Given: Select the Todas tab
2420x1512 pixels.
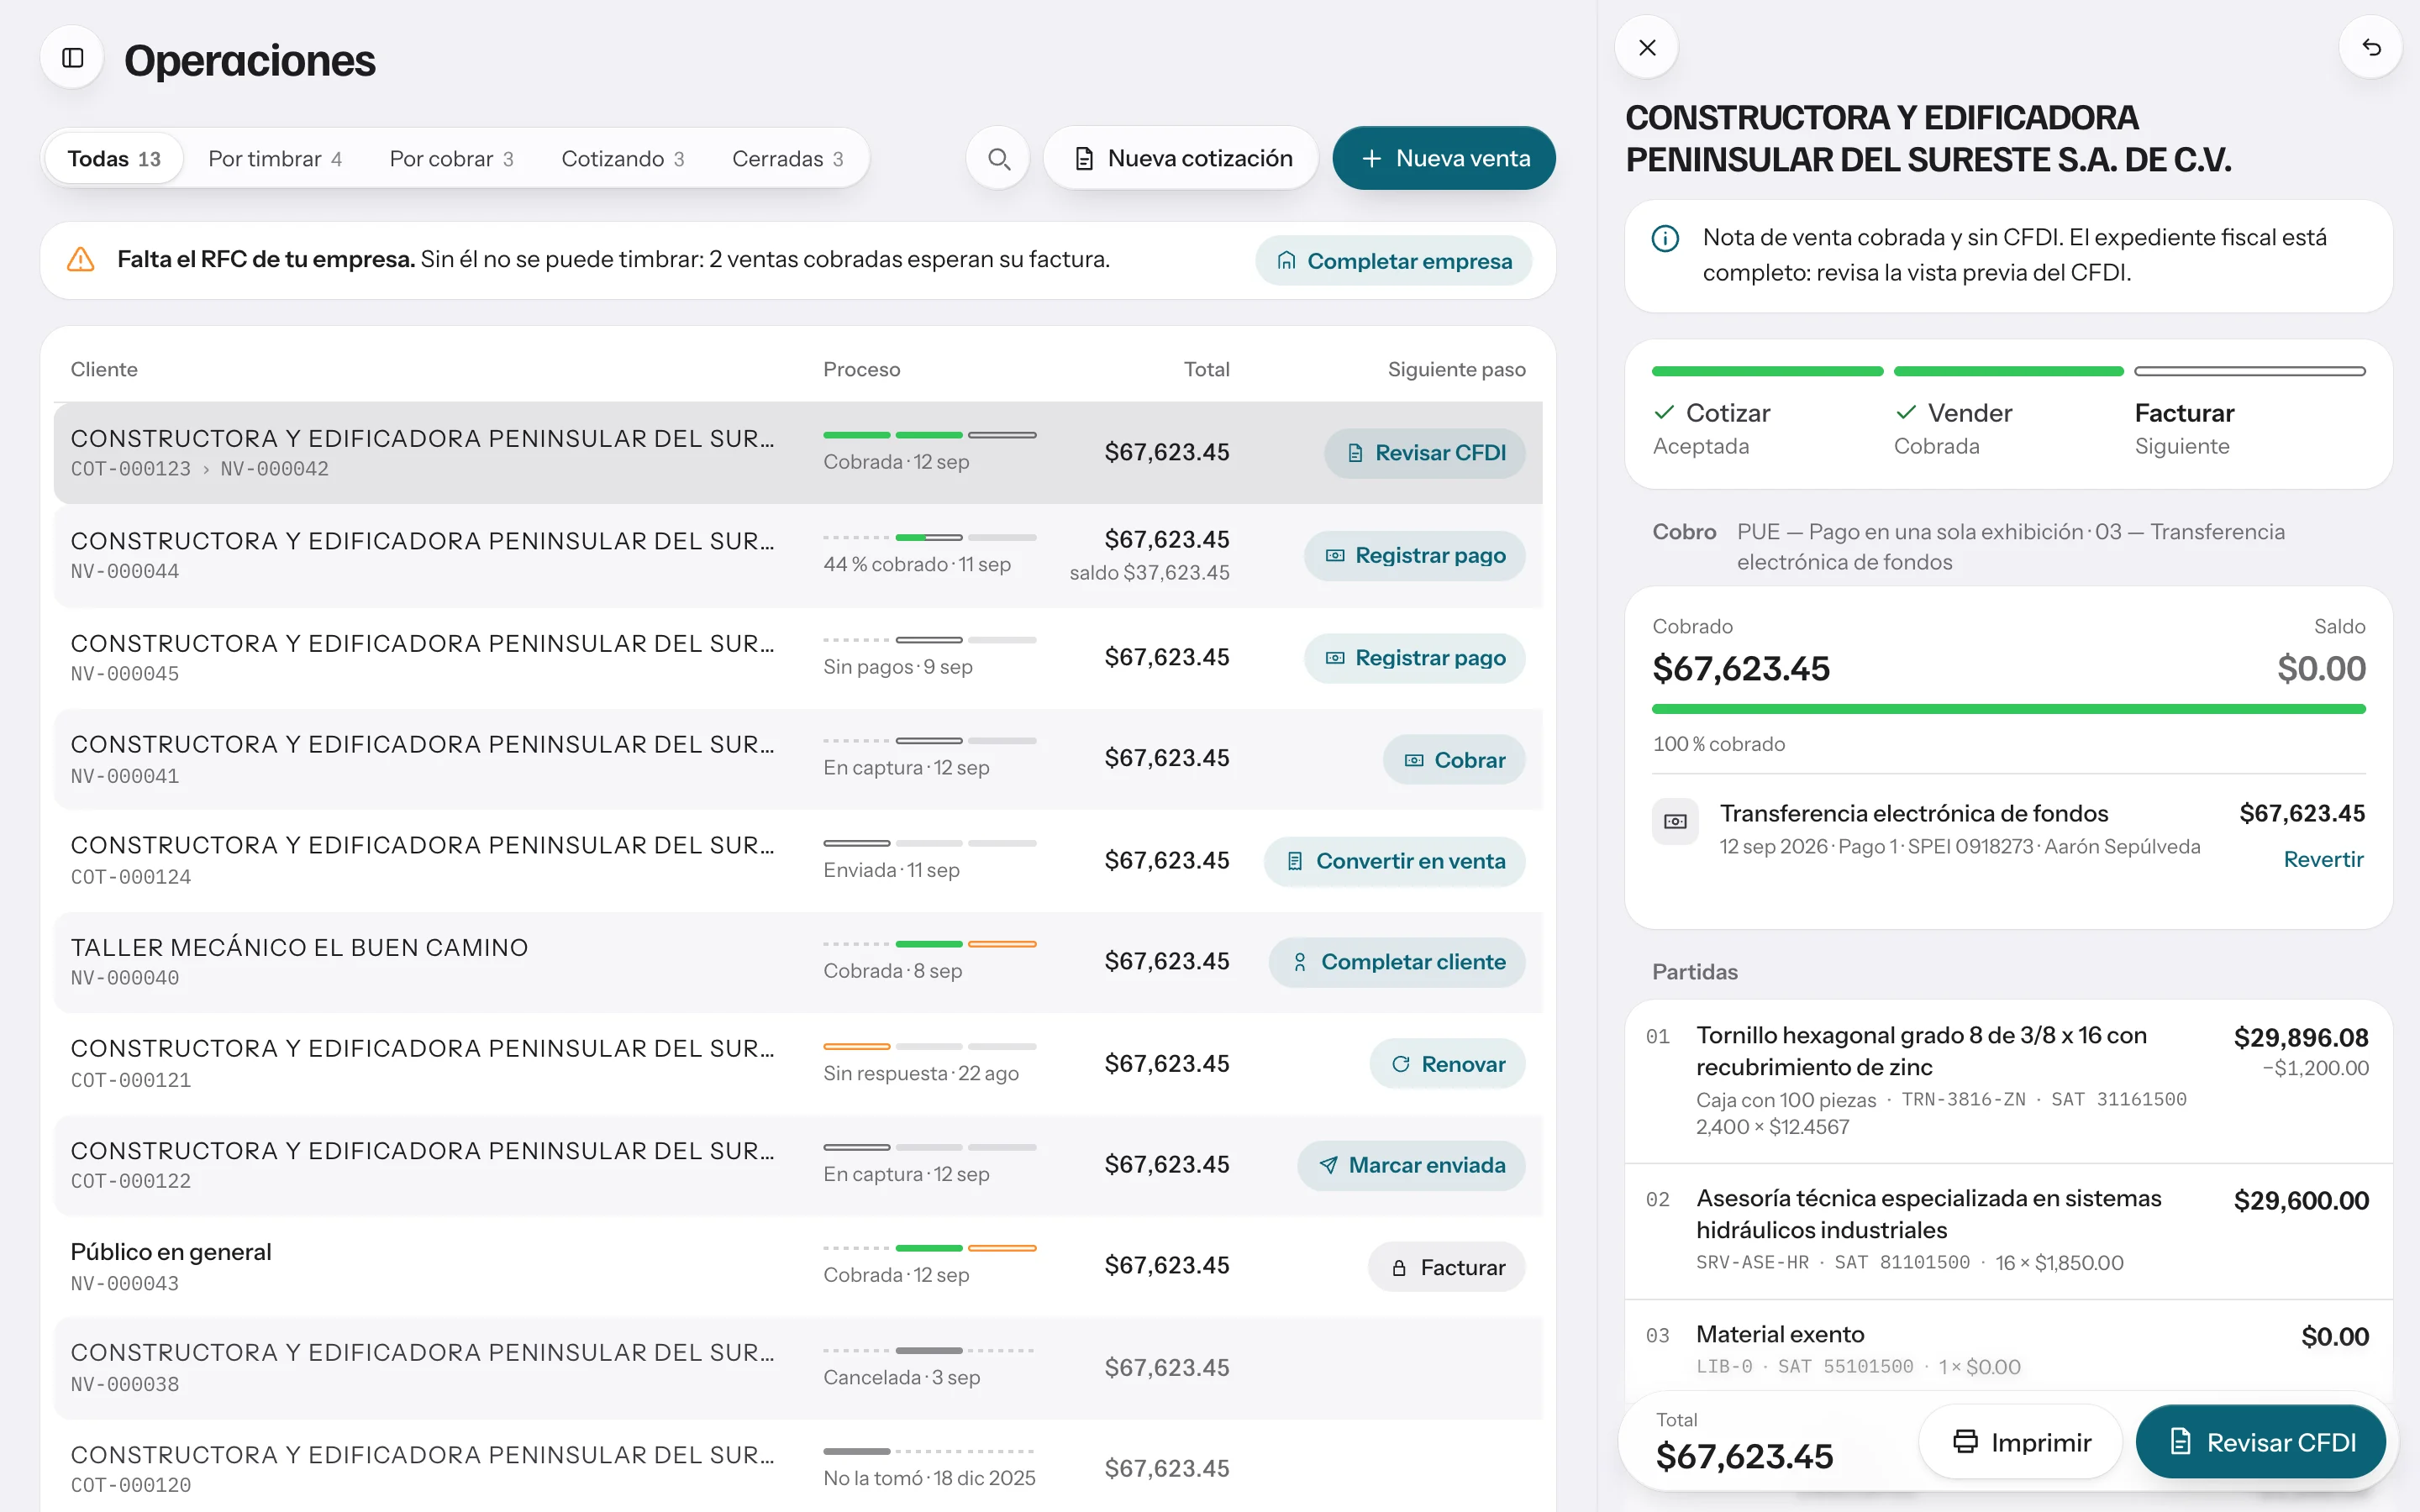Looking at the screenshot, I should pos(114,159).
